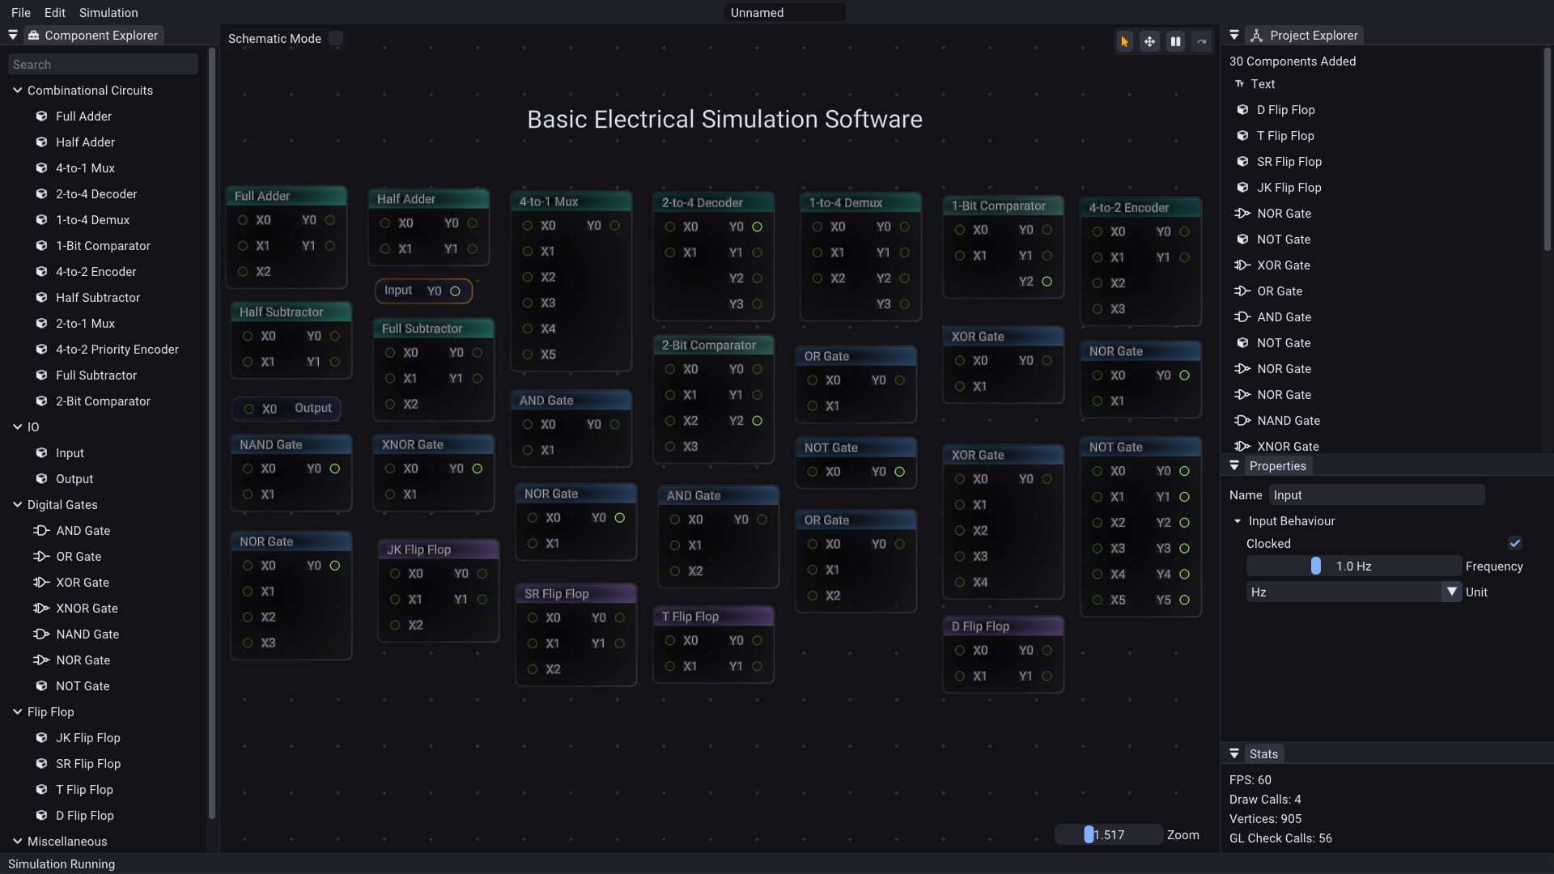Open the Simulation menu
Viewport: 1554px width, 874px height.
(108, 13)
